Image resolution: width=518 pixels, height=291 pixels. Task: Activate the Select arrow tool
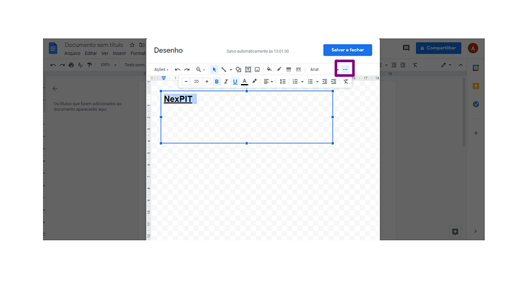(214, 69)
